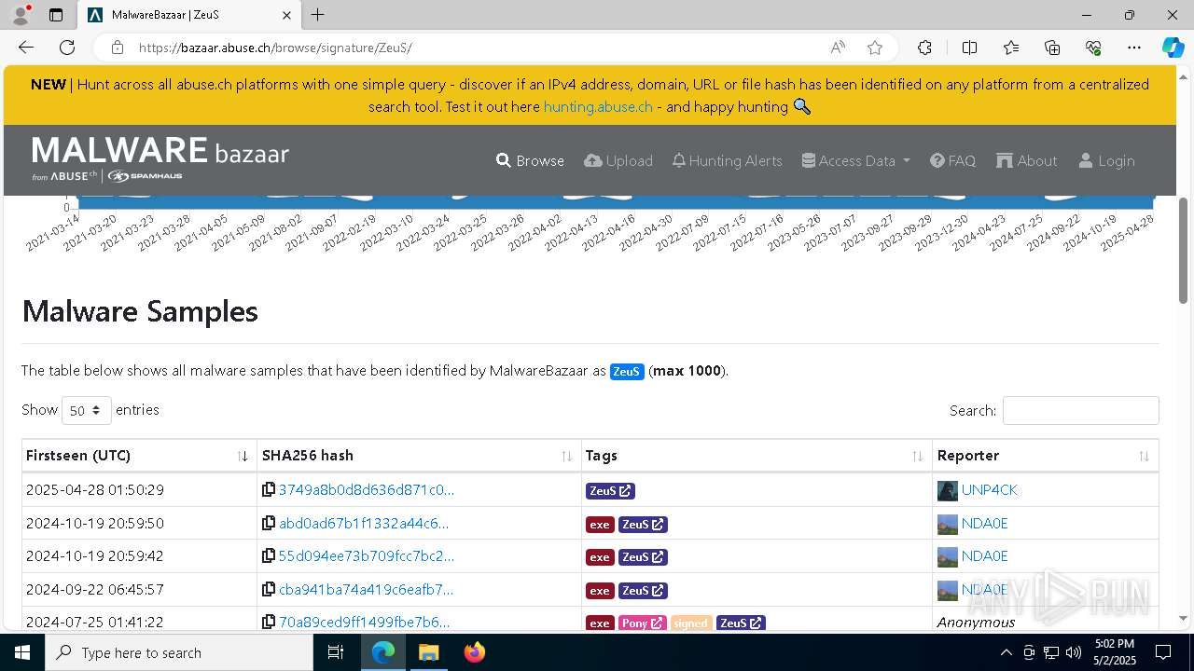The image size is (1194, 671).
Task: Click the MalwareBazaar logo in the header
Action: (x=160, y=159)
